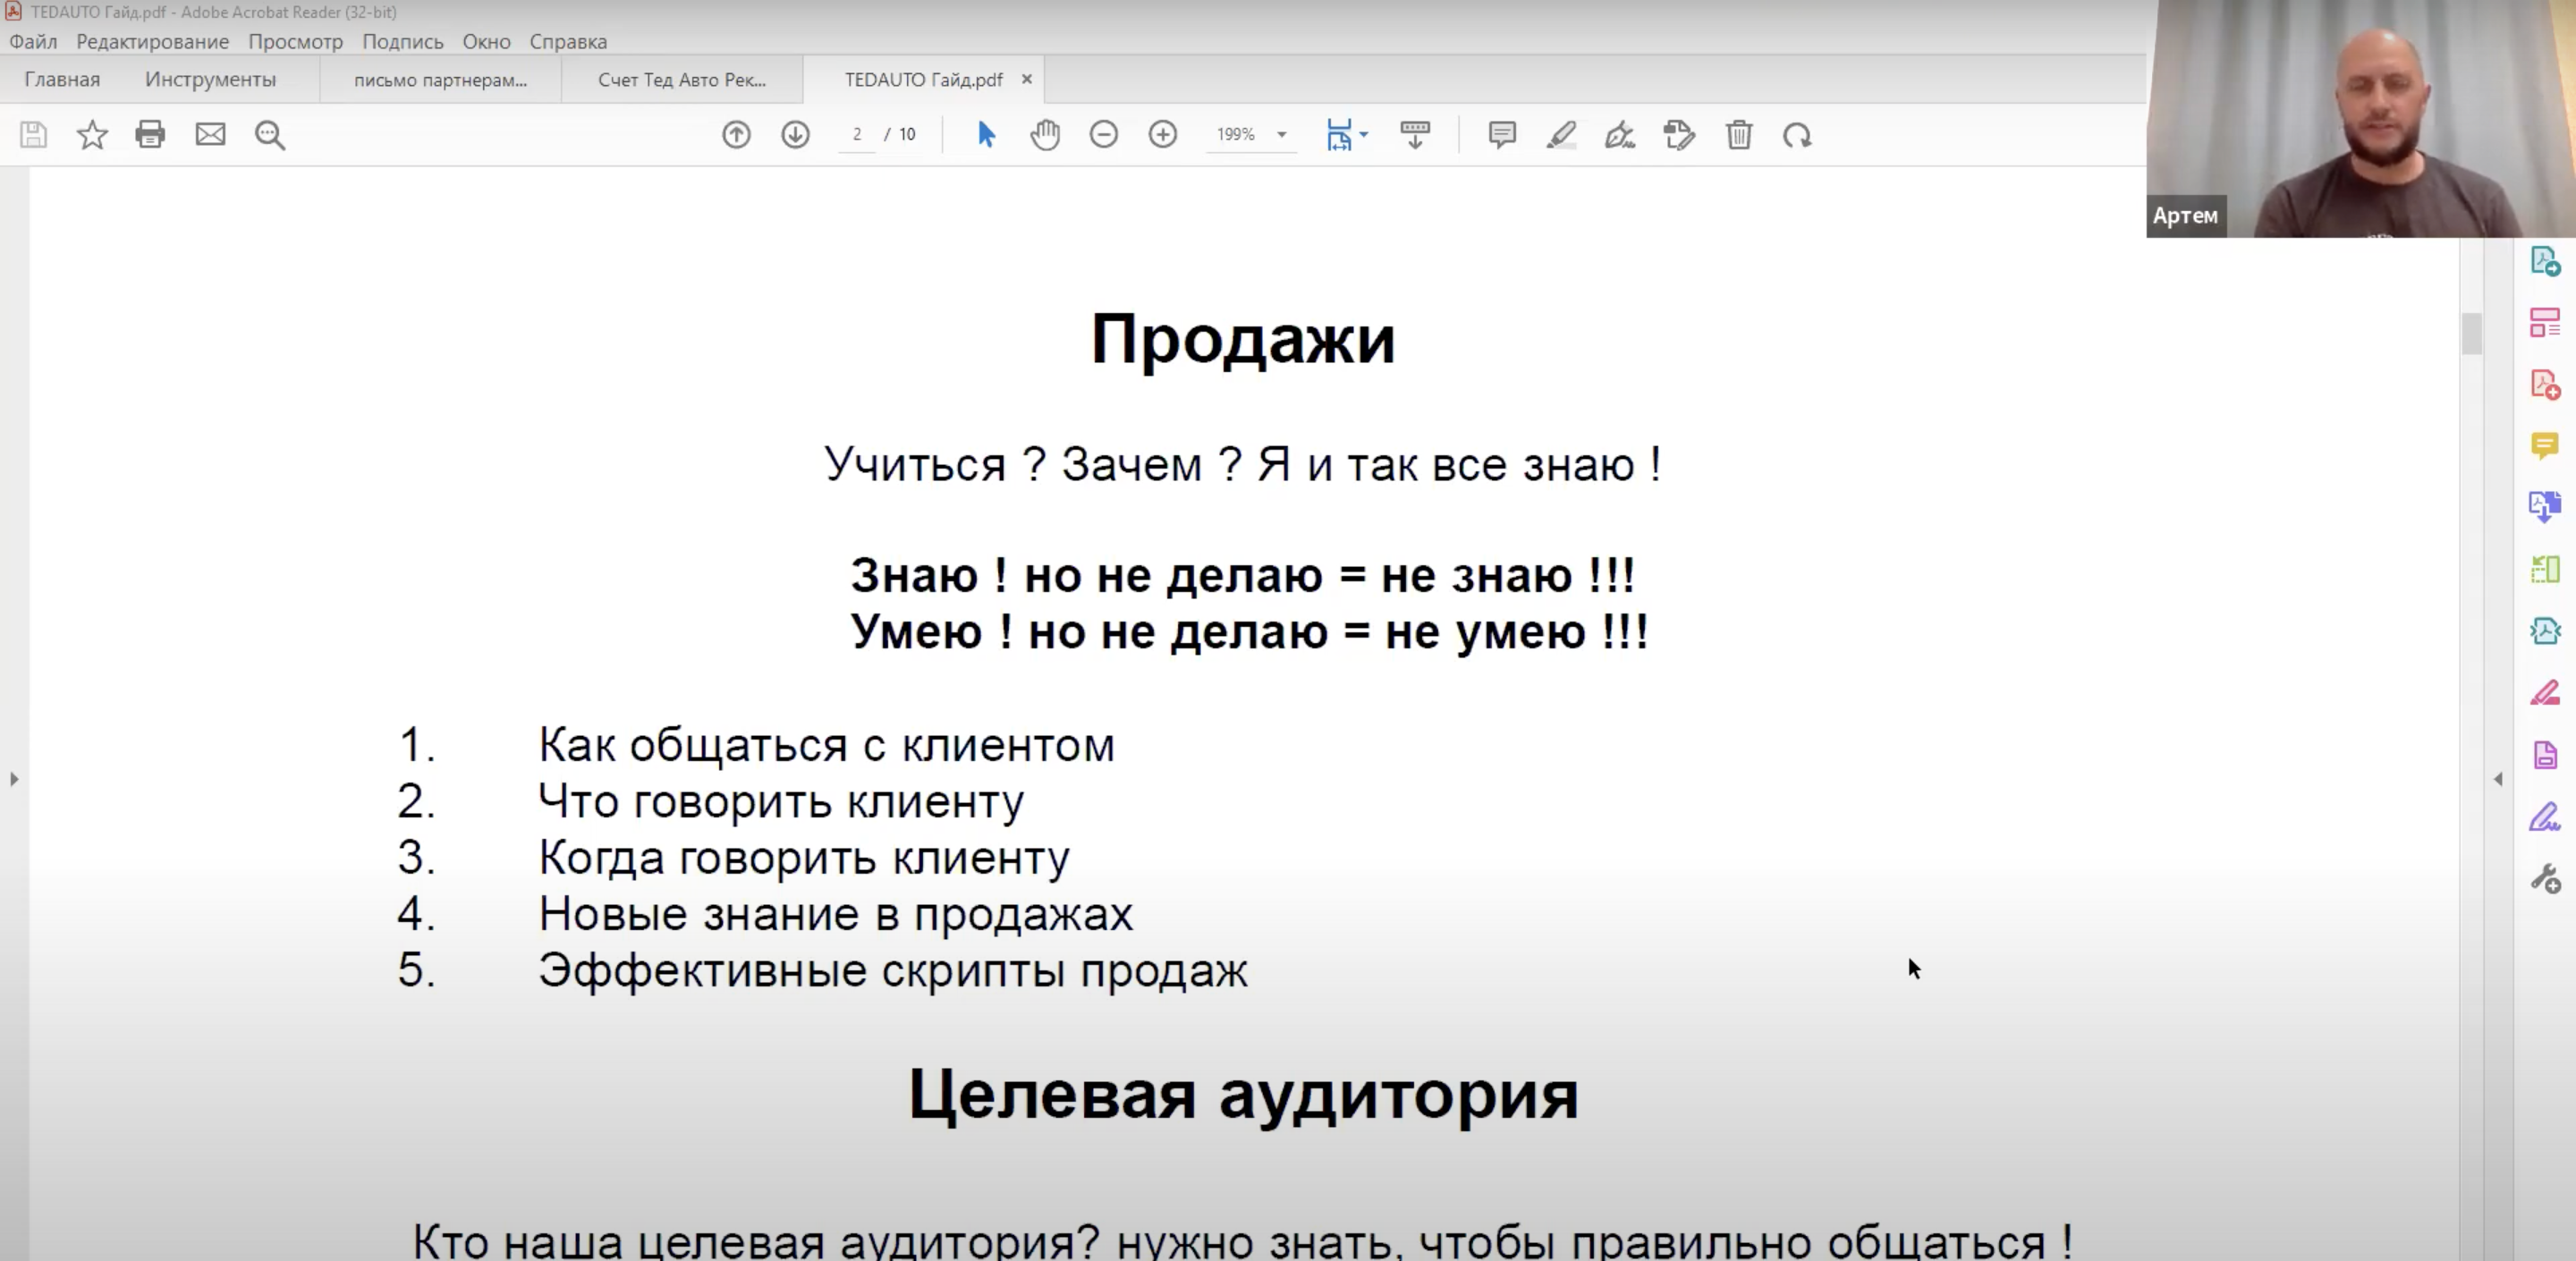Activate the arrow Selection tool

(986, 134)
